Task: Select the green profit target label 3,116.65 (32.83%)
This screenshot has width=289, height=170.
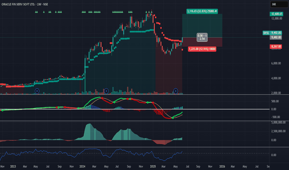Action: (x=202, y=11)
